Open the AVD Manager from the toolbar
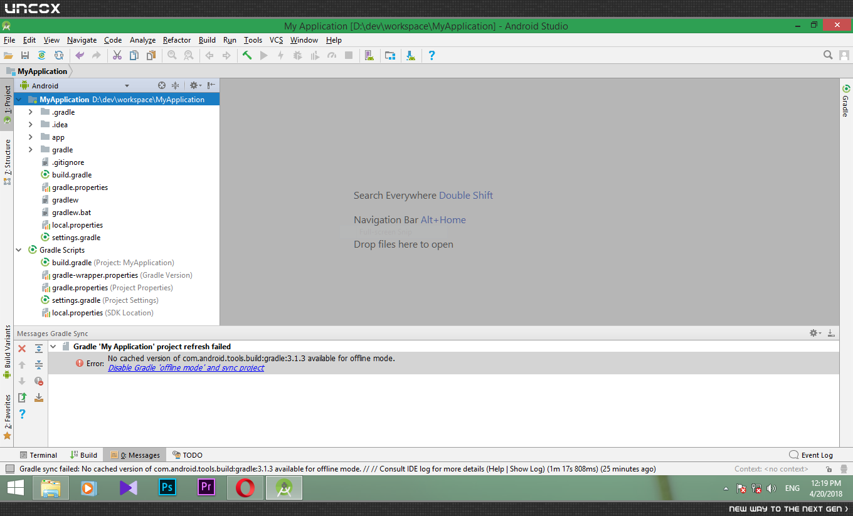The width and height of the screenshot is (853, 516). coord(369,56)
